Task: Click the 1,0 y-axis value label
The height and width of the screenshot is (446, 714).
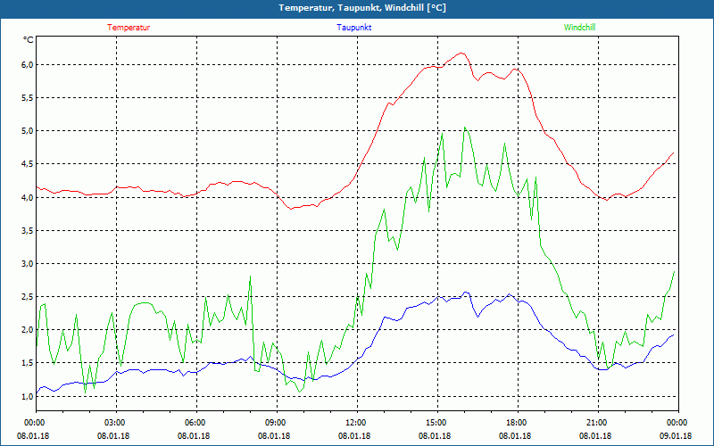Action: coord(27,396)
